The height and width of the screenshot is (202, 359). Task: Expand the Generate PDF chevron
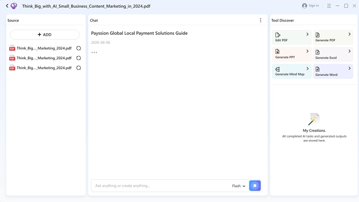pos(350,34)
